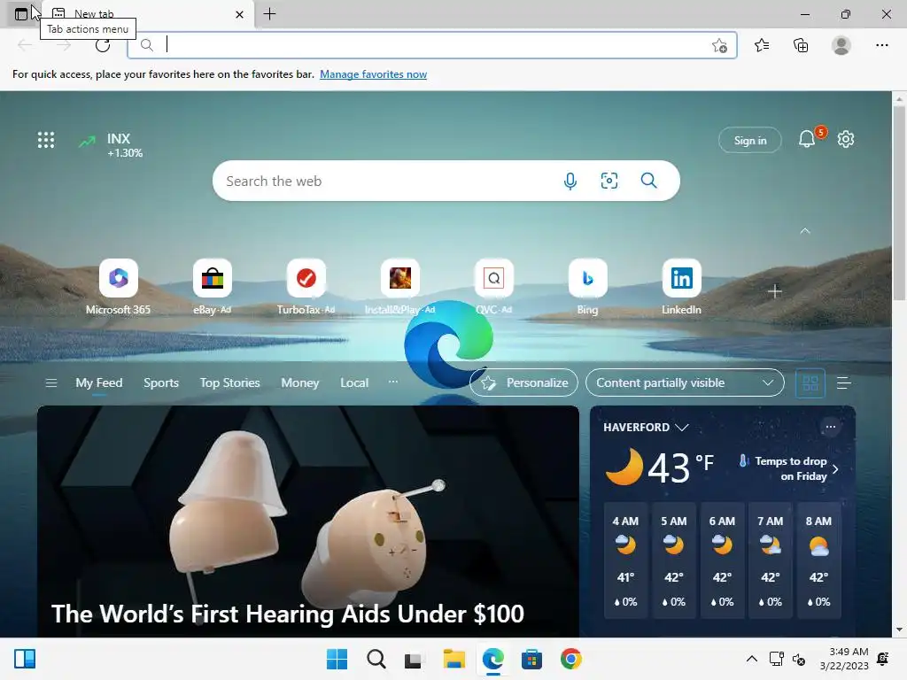Open the notifications bell icon
Screen dimensions: 907x680
click(x=807, y=139)
